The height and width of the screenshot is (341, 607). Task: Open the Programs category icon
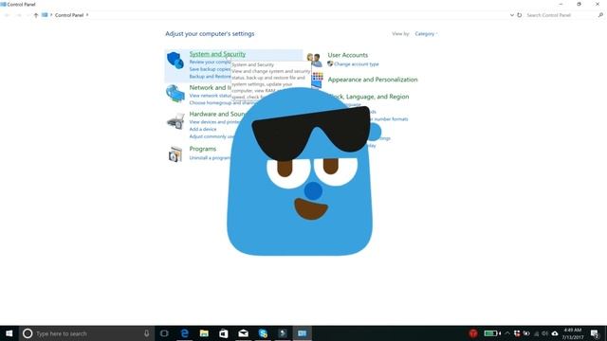175,154
